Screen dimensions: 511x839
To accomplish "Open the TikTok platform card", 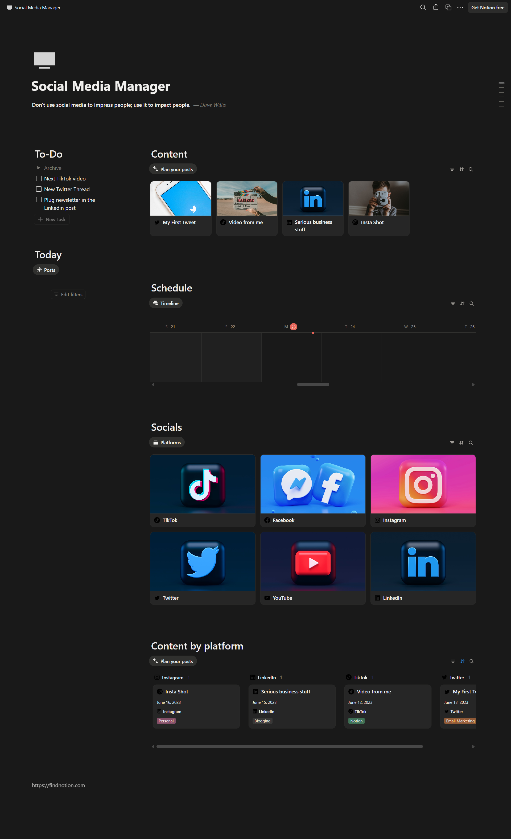I will (203, 491).
